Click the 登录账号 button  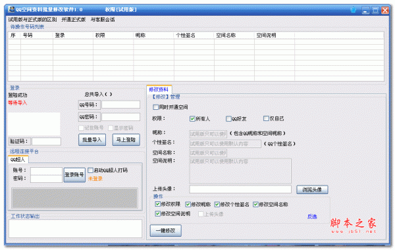pyautogui.click(x=74, y=174)
